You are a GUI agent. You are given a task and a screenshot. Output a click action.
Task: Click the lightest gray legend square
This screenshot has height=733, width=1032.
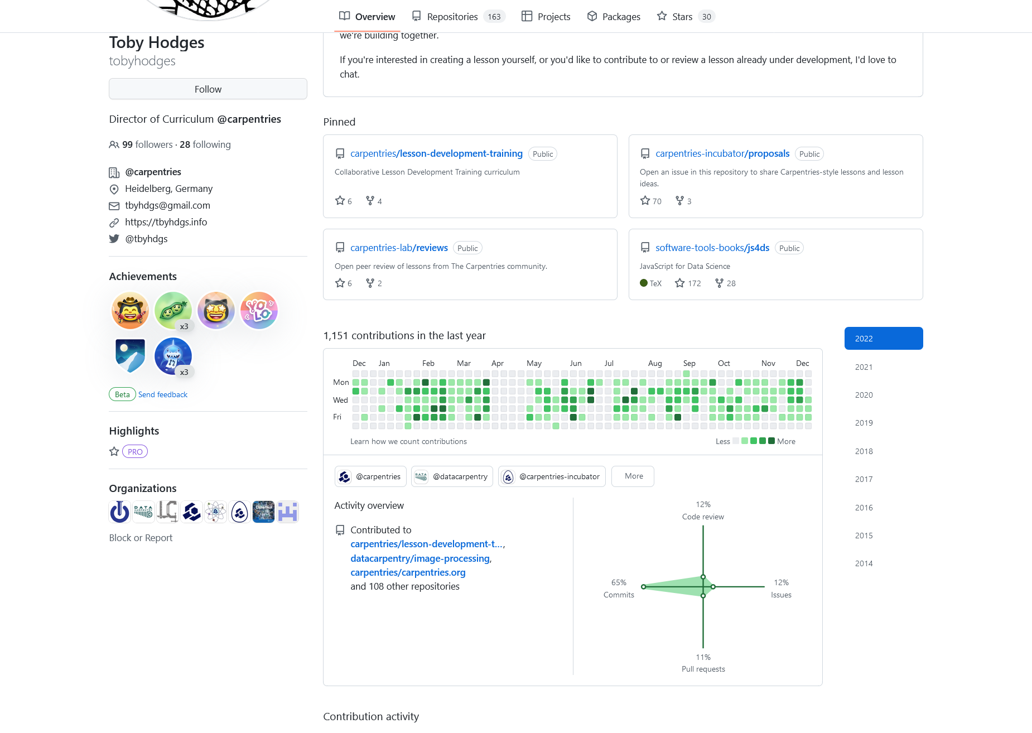736,441
